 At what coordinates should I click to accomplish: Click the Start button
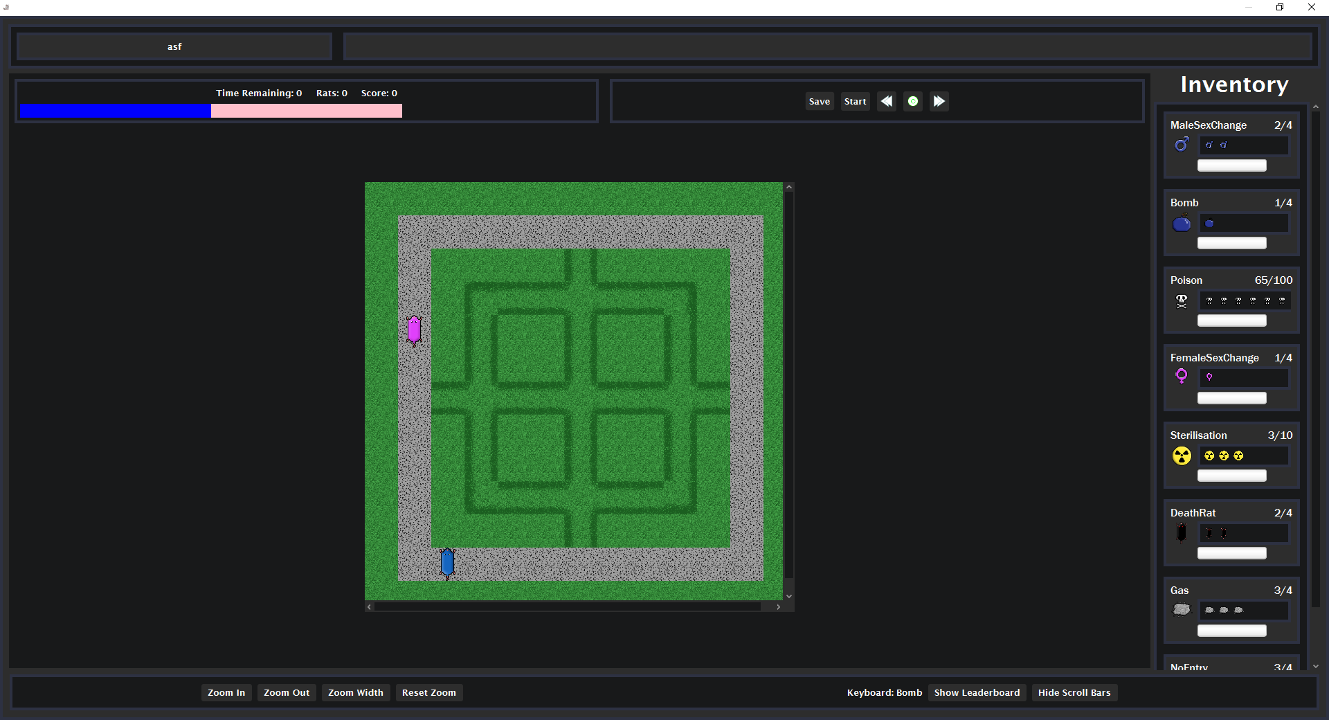[x=856, y=101]
